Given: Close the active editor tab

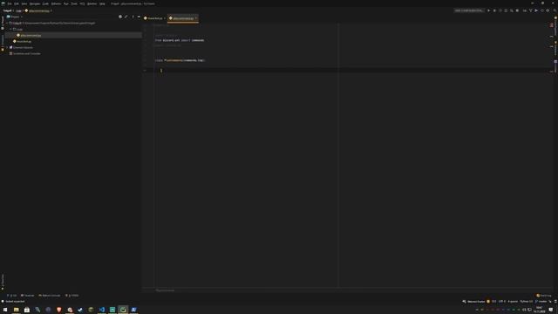Looking at the screenshot, I should click(x=196, y=18).
